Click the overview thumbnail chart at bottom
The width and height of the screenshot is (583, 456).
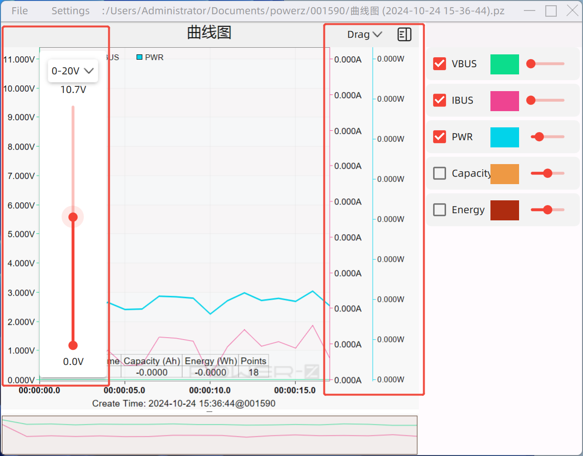tap(209, 435)
